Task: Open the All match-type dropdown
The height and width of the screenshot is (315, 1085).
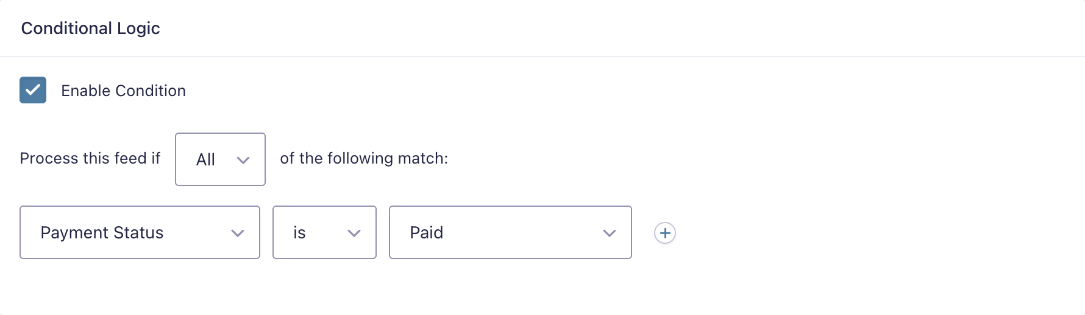Action: click(220, 159)
